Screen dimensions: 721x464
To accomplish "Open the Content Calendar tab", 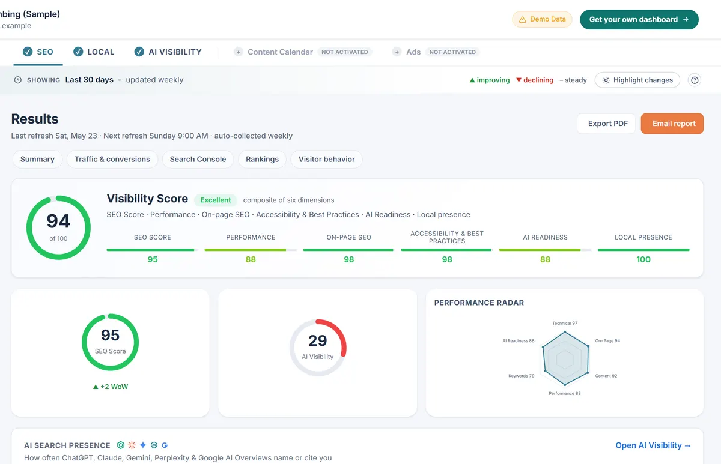I will (303, 52).
